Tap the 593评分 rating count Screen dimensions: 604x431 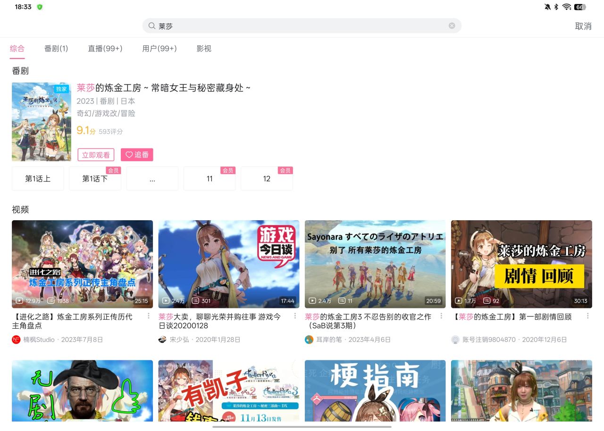(x=111, y=132)
